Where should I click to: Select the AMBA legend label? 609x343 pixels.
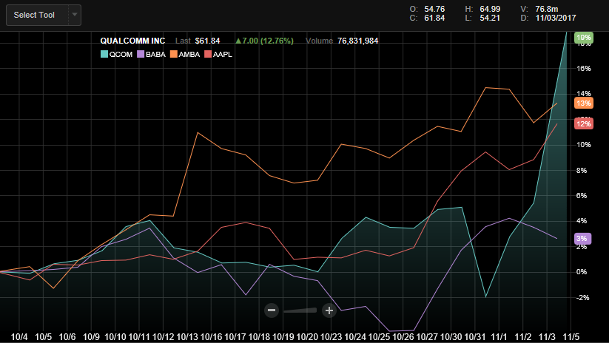tap(189, 54)
